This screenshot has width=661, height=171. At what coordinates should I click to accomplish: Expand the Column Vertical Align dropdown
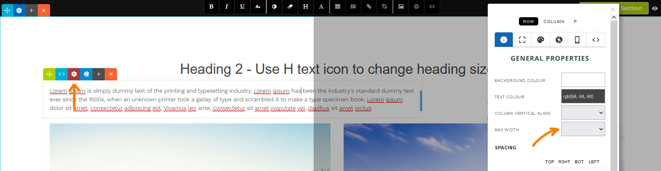point(583,113)
